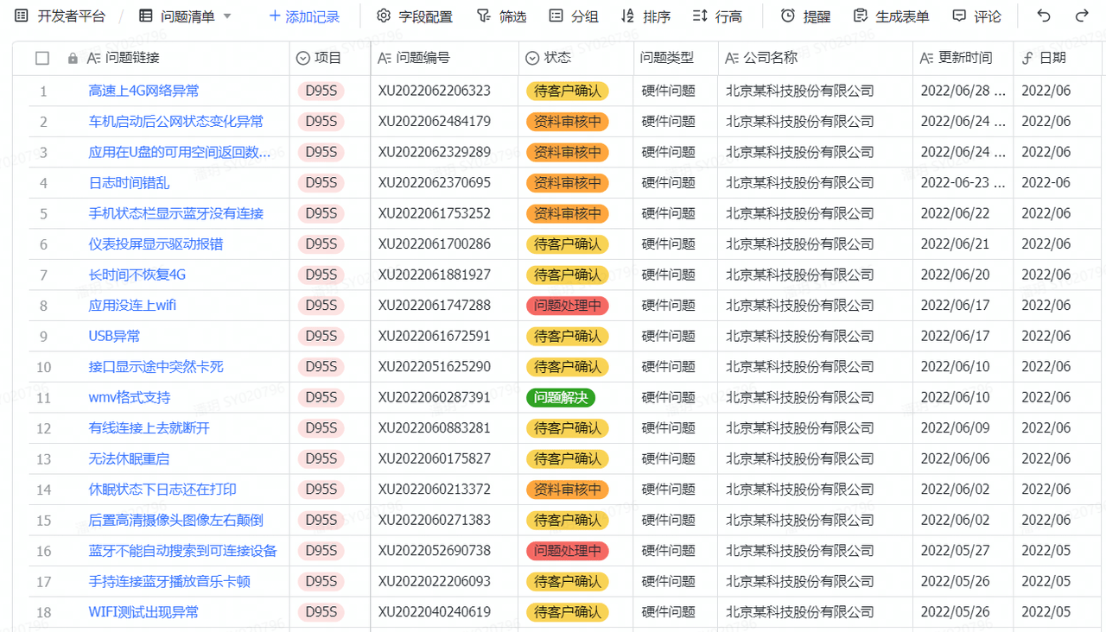This screenshot has width=1106, height=632.
Task: Open link 高速上4G网络异常
Action: 143,91
